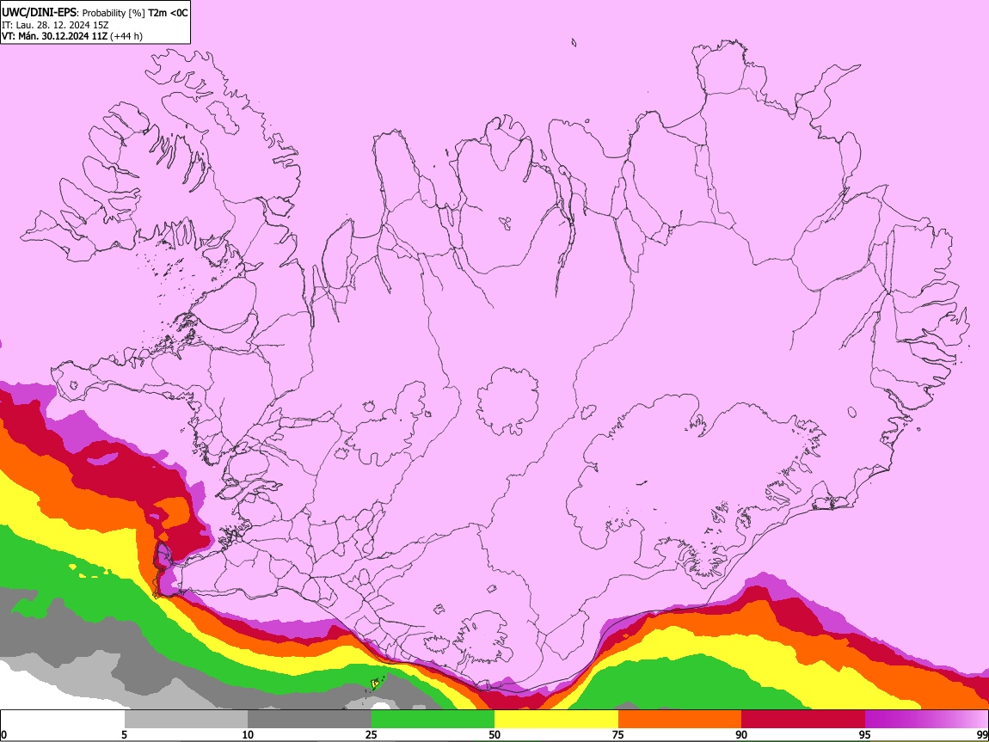Click the legend value '25'

coord(372,734)
